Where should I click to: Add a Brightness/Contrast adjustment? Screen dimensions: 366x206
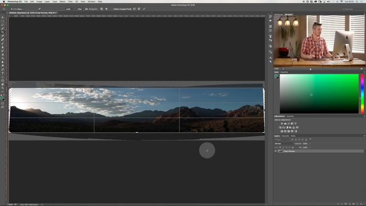(282, 124)
